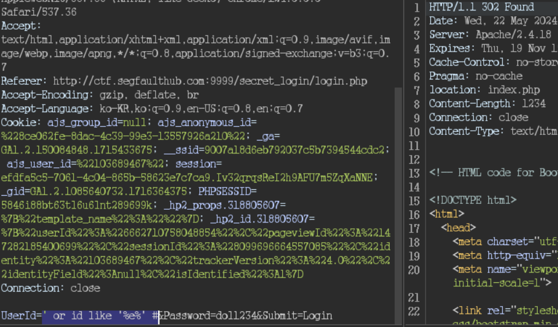Select the Accept-Encoding header line
This screenshot has height=327, width=558.
click(100, 95)
